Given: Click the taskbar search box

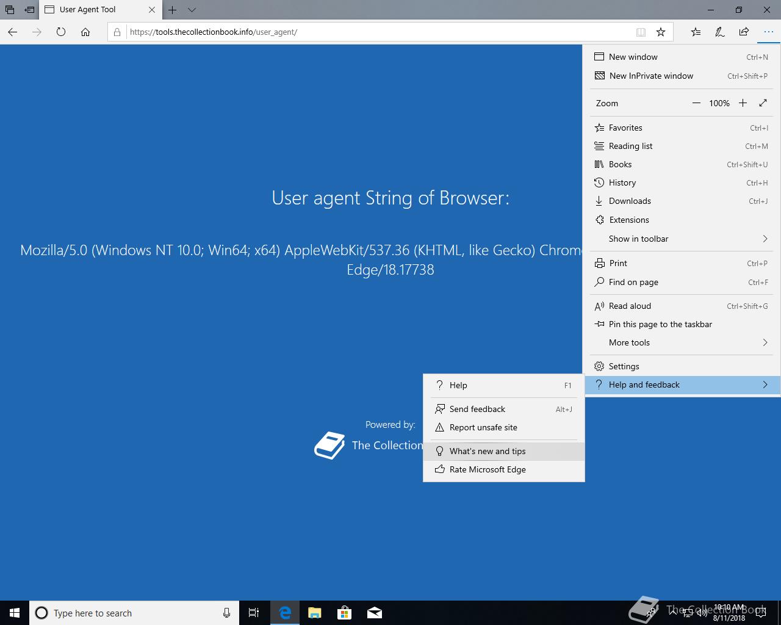Looking at the screenshot, I should point(133,613).
